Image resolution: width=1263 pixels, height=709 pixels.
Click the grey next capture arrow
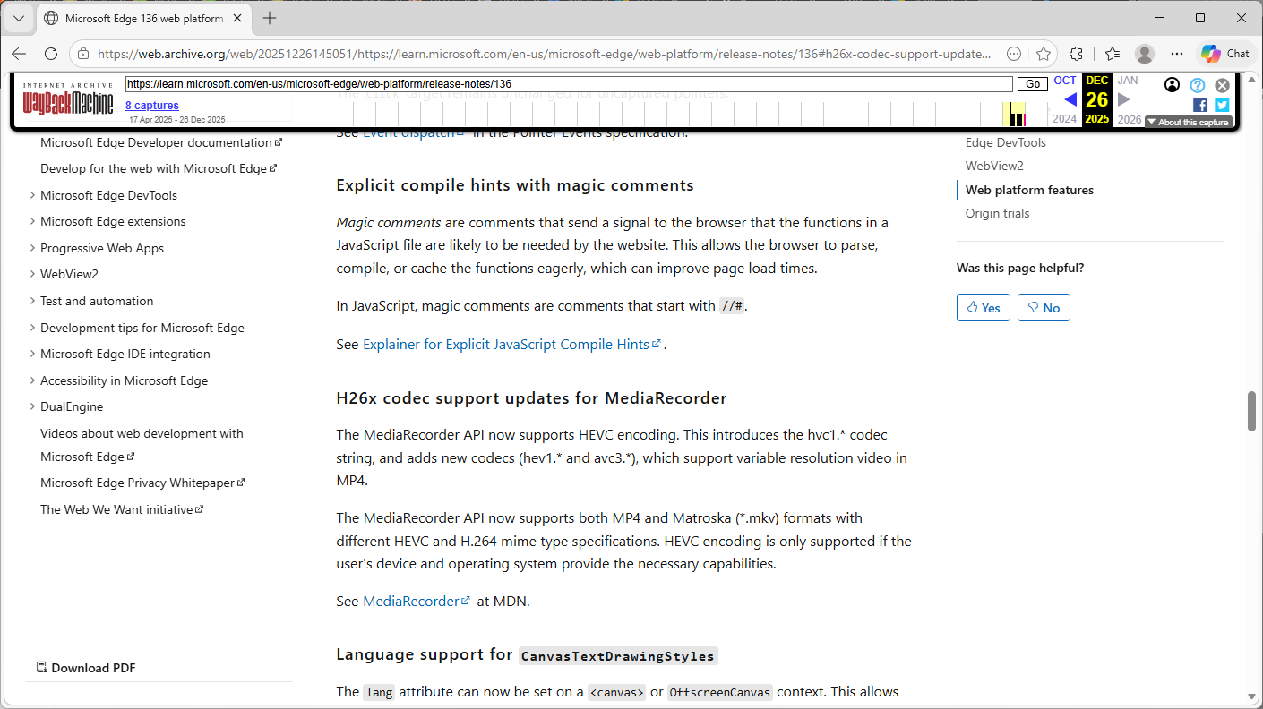pyautogui.click(x=1124, y=99)
